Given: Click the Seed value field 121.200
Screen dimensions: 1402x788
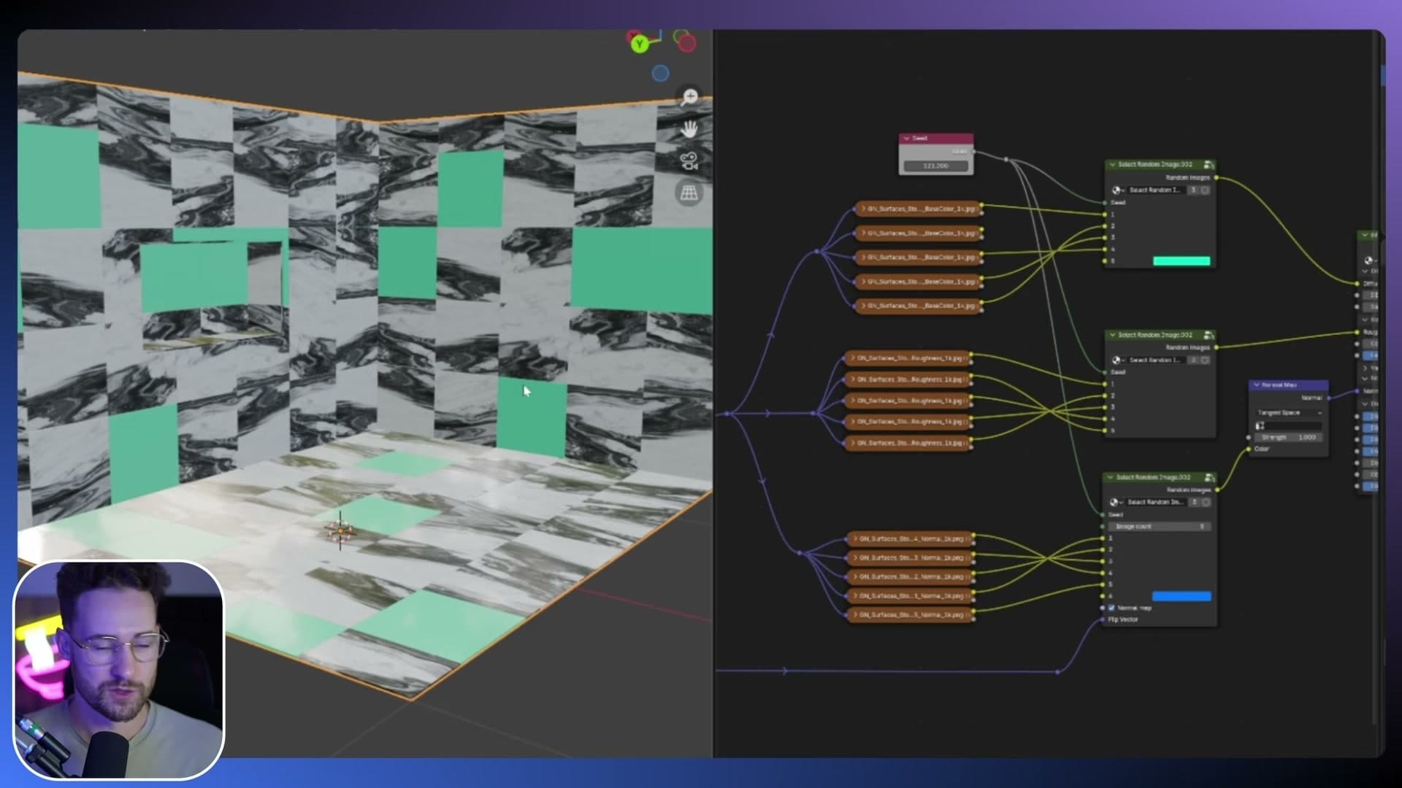Looking at the screenshot, I should [935, 166].
